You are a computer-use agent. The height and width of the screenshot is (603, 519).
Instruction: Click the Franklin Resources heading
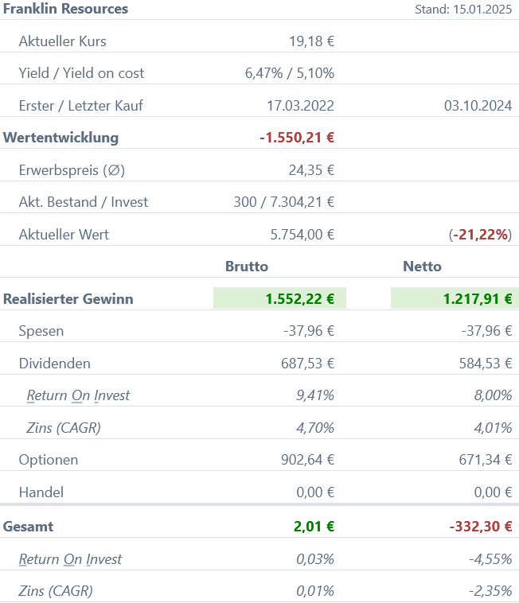[x=65, y=9]
